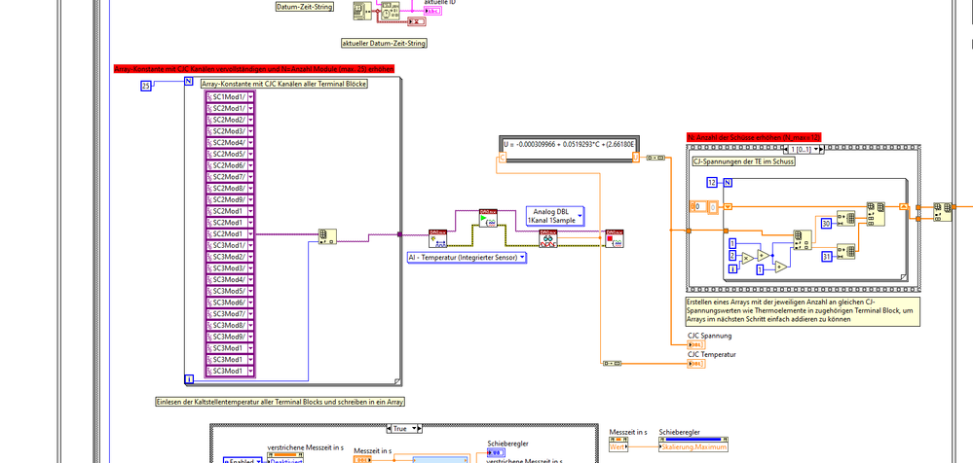This screenshot has width=973, height=463.
Task: Select the DAQmx Start Task VI
Action: click(488, 218)
